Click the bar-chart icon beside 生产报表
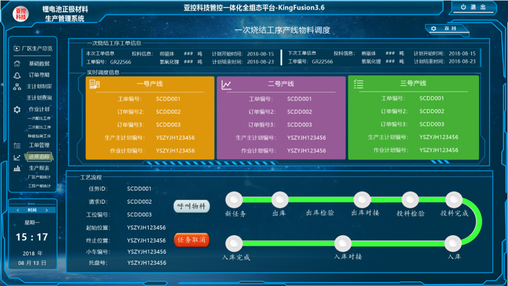The image size is (508, 286). coord(17,168)
